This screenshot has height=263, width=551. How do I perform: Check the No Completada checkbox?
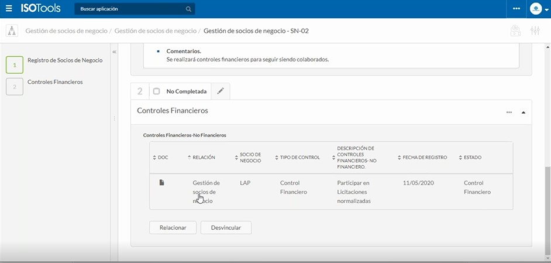pos(156,91)
